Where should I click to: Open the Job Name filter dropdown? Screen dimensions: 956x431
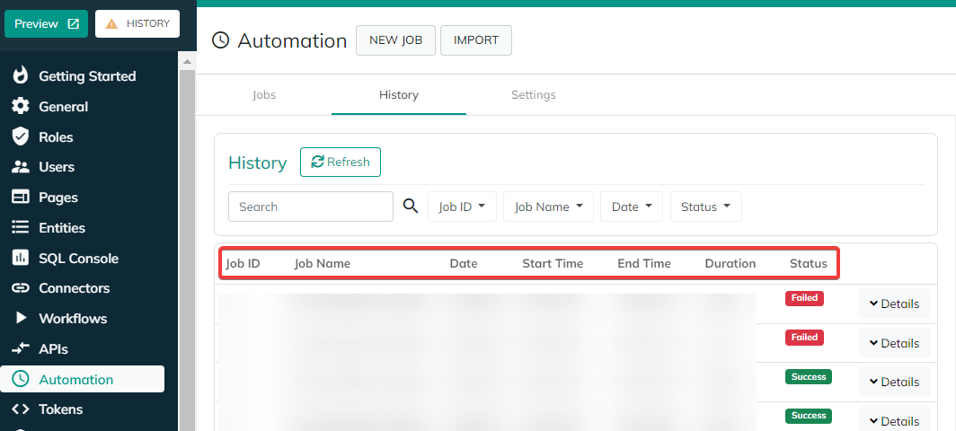click(548, 207)
